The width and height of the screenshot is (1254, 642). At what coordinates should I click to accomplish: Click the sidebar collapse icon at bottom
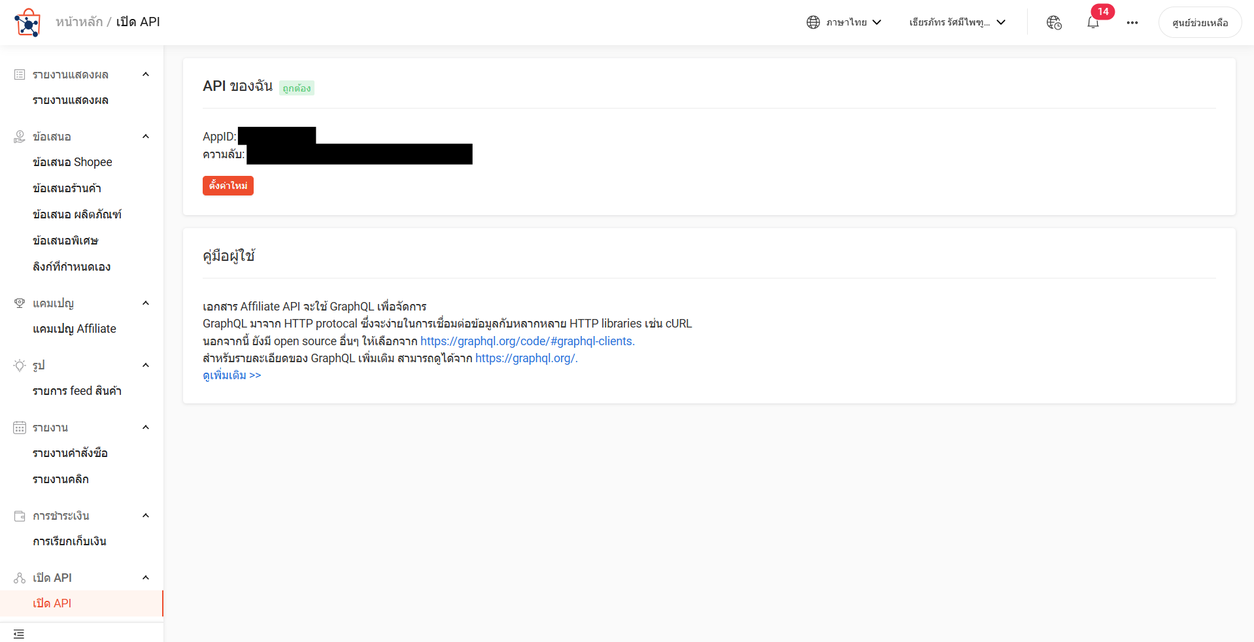coord(19,634)
